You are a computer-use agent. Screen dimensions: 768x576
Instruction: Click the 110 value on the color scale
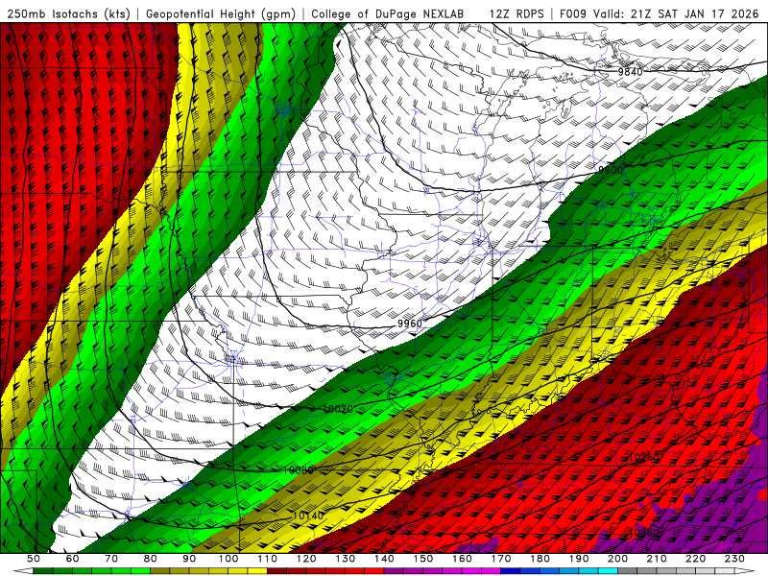(x=268, y=559)
